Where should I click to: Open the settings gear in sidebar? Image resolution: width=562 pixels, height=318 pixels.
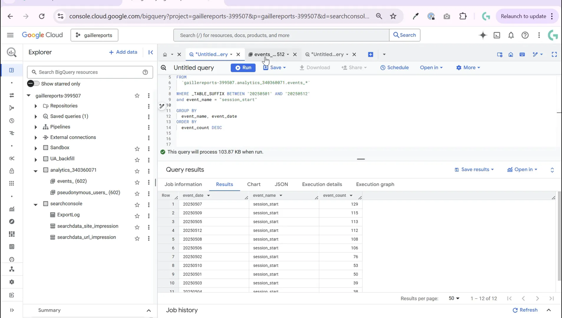tap(12, 282)
